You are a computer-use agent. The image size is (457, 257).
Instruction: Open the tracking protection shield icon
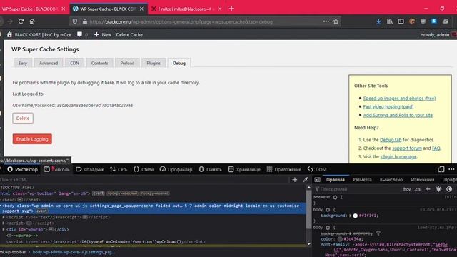75,21
